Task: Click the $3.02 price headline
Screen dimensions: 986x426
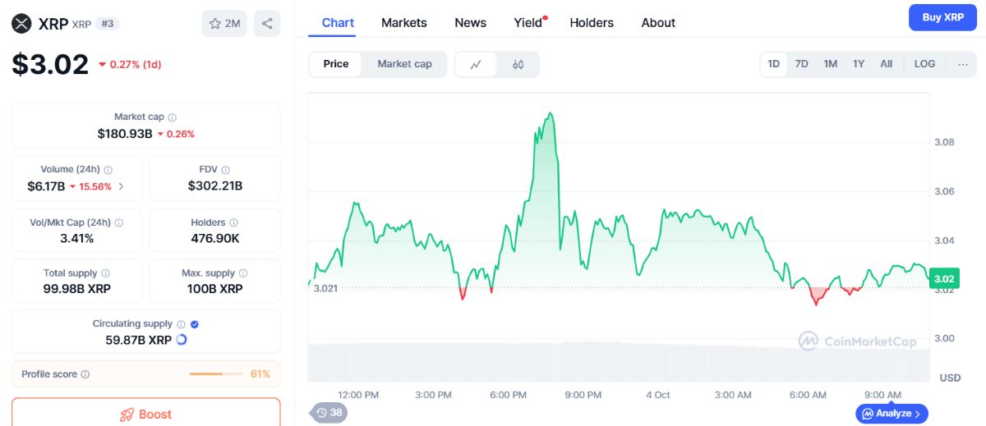Action: click(x=50, y=64)
